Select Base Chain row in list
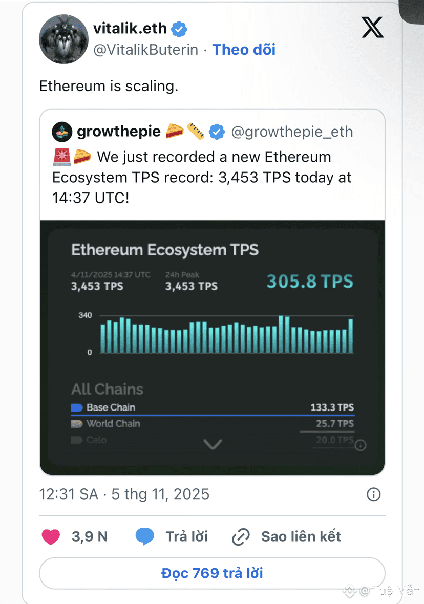 point(213,408)
